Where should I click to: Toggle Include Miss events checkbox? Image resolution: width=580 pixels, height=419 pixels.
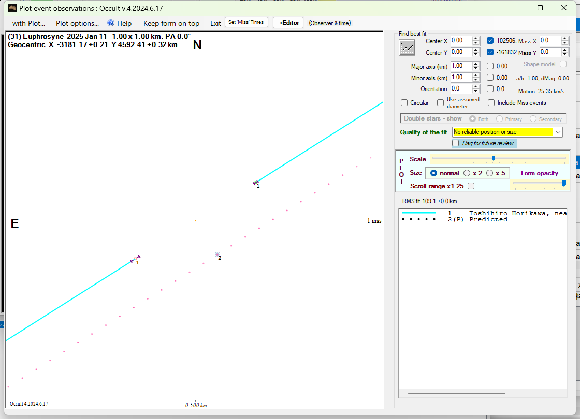(491, 103)
